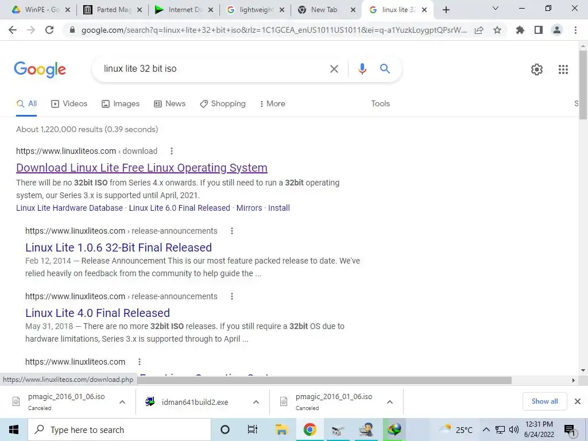Viewport: 588px width, 441px height.
Task: Expand the More search filter
Action: pos(273,104)
